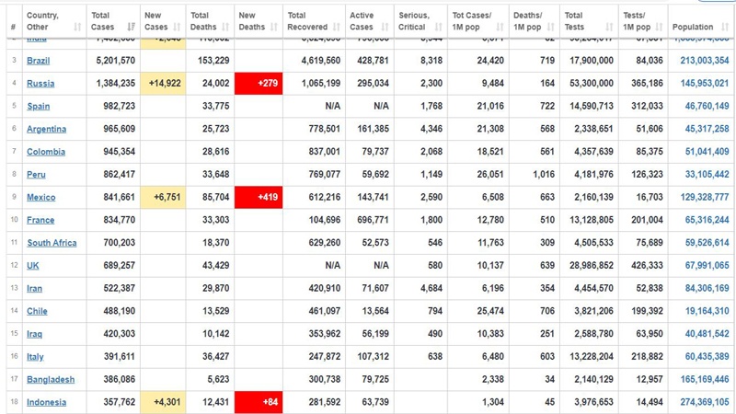Click Russia's yellow +14,922 new cases cell
This screenshot has height=414, width=736.
(x=164, y=84)
